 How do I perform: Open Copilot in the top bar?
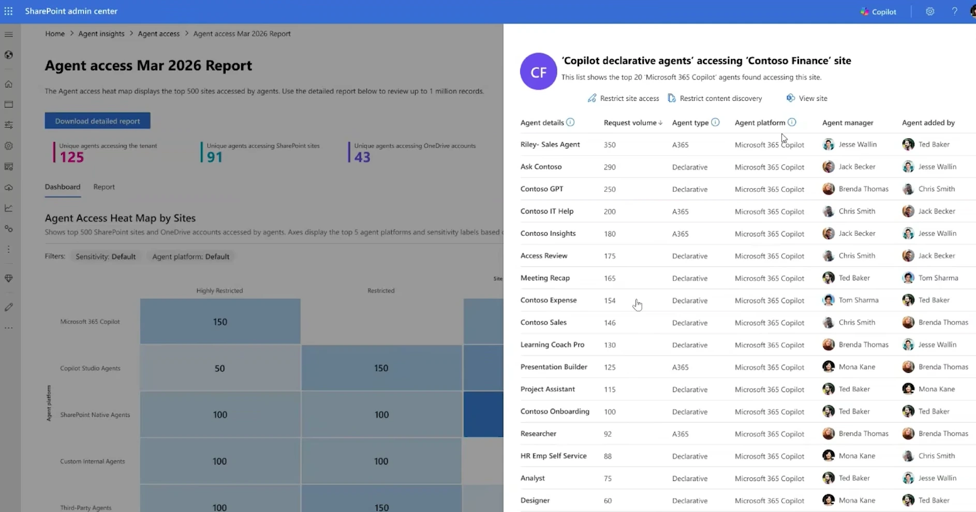point(878,11)
